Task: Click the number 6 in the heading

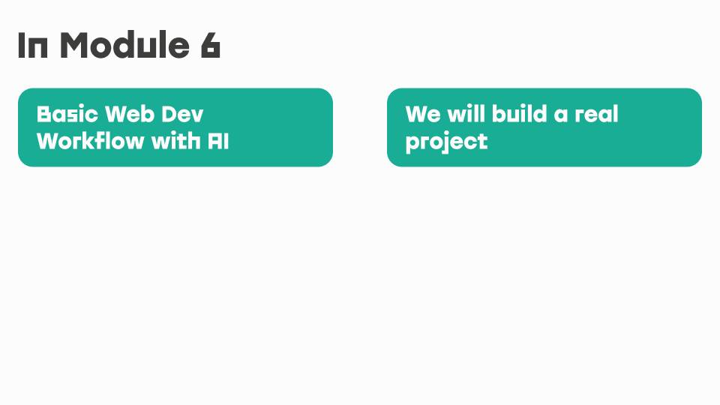Action: point(211,45)
